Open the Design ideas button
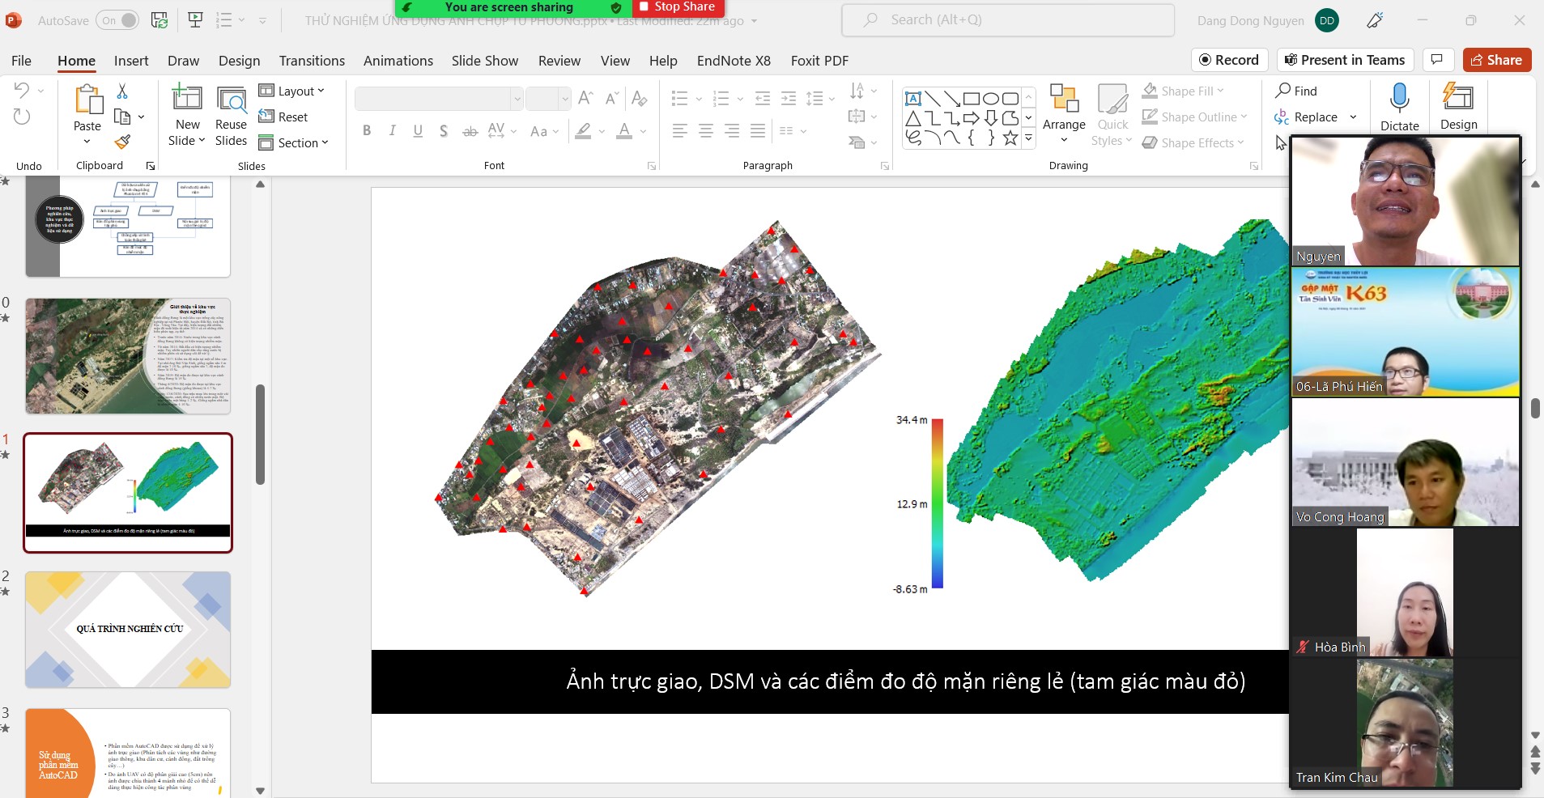 click(1458, 107)
